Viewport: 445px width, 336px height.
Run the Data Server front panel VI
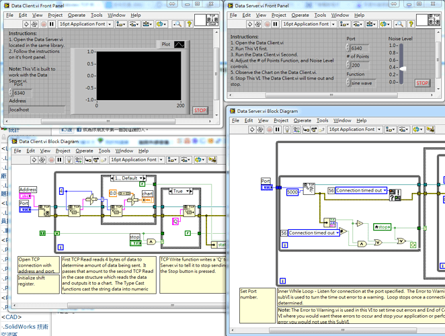point(250,24)
